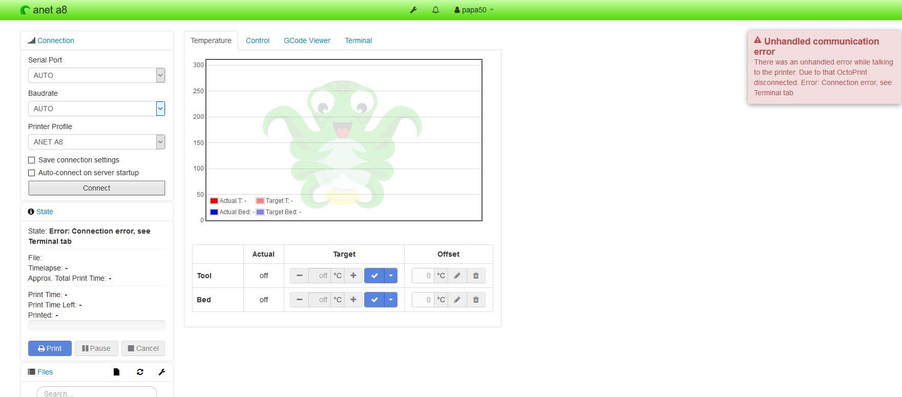Click the Connect button

[96, 188]
